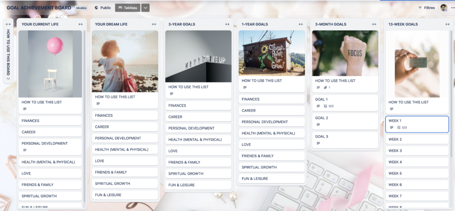455x211 pixels.
Task: Click the YOUR CURRENT LIFE list title
Action: (40, 24)
